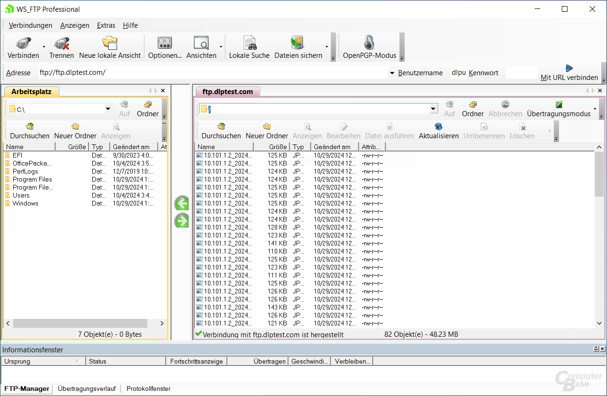Click Dateien sichern backup icon
This screenshot has width=607, height=396.
click(x=298, y=43)
